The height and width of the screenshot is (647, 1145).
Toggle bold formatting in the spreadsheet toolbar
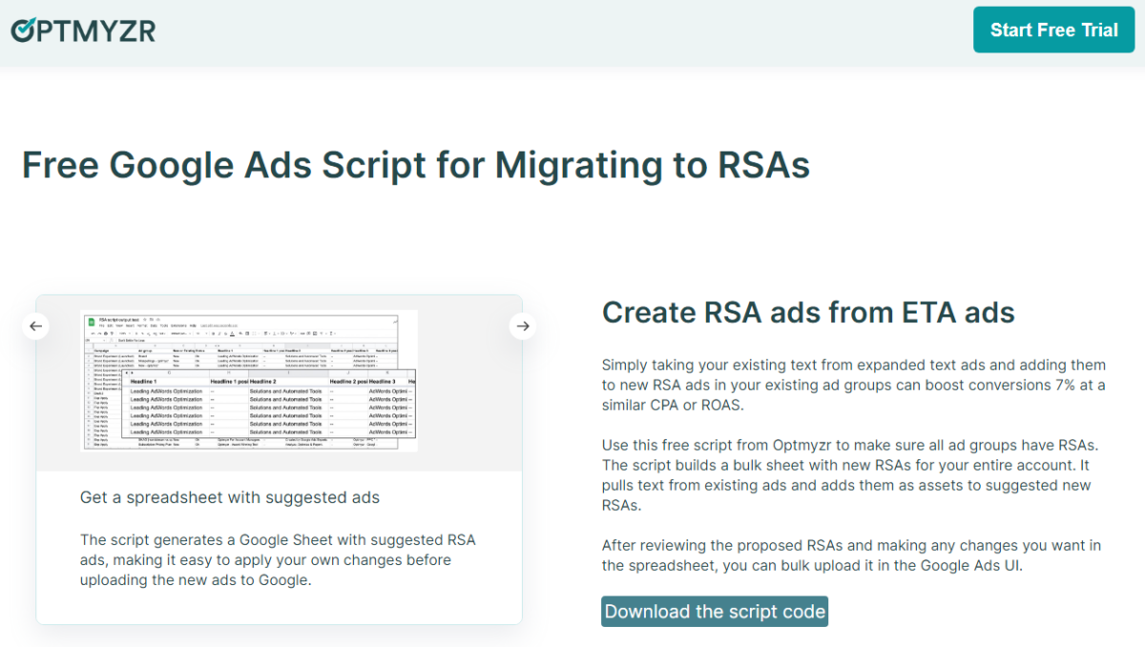[x=213, y=334]
